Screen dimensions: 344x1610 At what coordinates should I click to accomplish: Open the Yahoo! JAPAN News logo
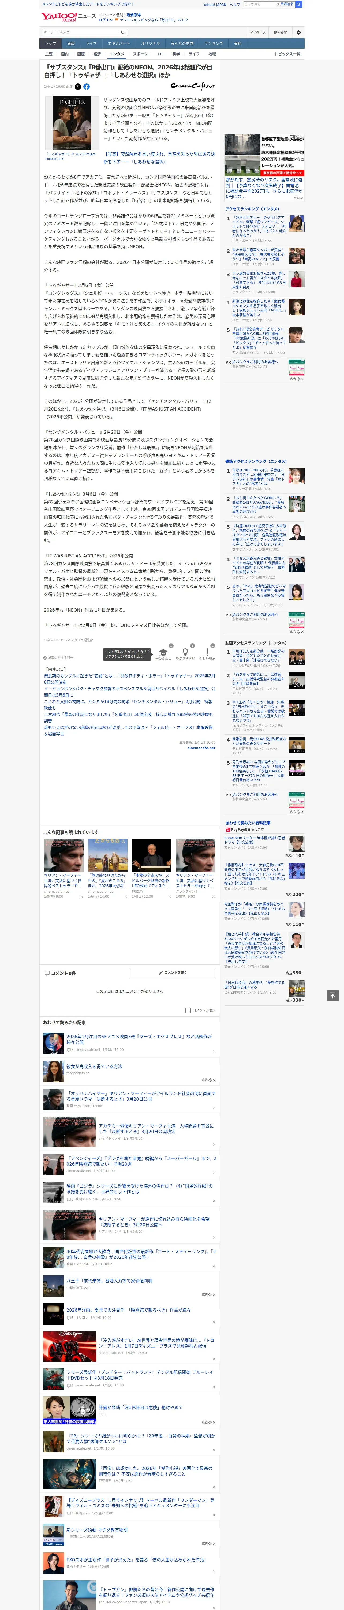(x=68, y=17)
